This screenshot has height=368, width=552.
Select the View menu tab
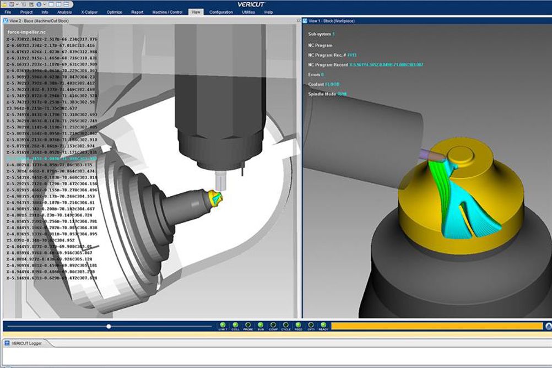[196, 12]
